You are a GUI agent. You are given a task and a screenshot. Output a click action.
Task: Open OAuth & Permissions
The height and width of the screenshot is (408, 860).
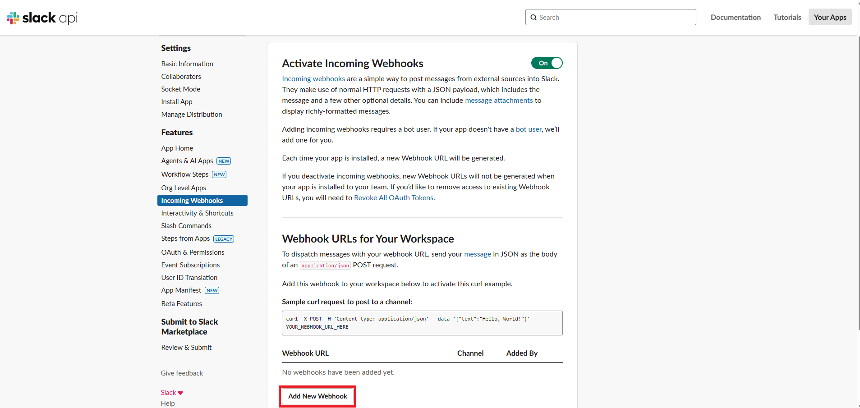click(x=193, y=252)
